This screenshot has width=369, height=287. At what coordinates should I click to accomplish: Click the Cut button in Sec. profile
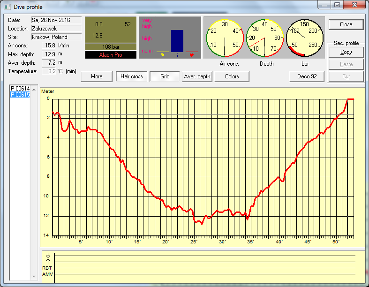[346, 76]
